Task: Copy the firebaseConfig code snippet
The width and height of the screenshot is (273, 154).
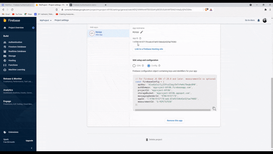Action: pos(214,108)
